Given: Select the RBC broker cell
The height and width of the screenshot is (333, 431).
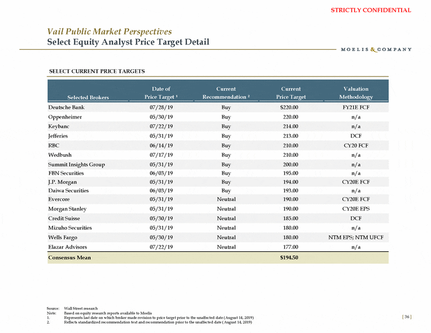Looking at the screenshot, I should point(53,145).
